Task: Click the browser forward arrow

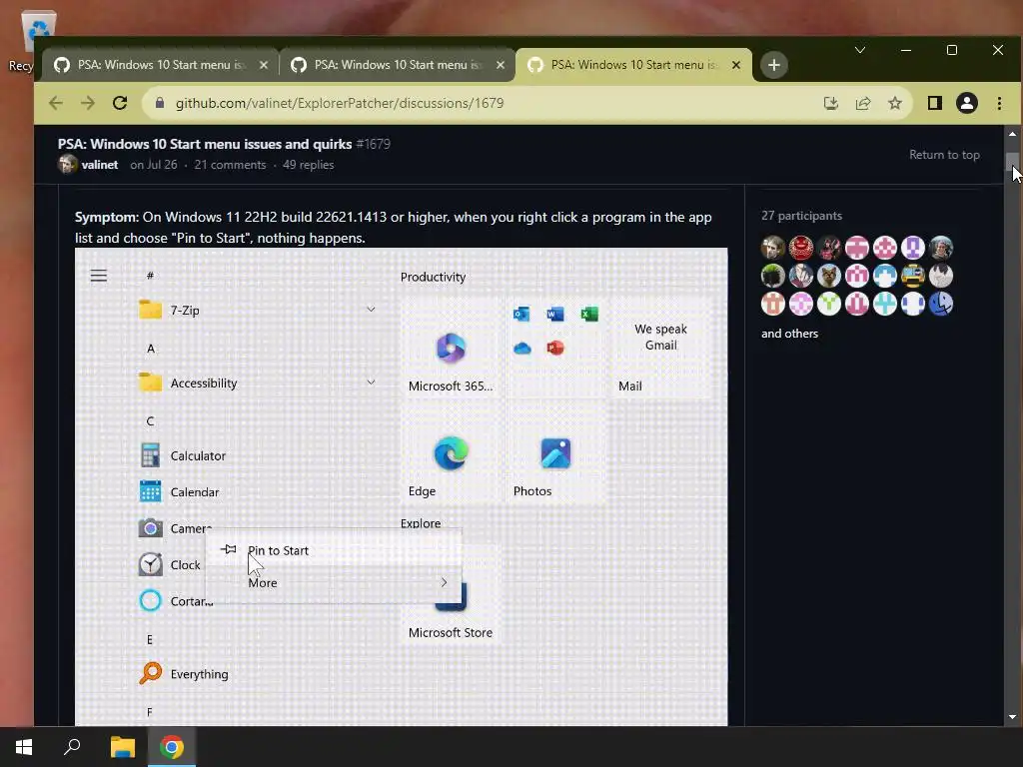Action: (88, 103)
